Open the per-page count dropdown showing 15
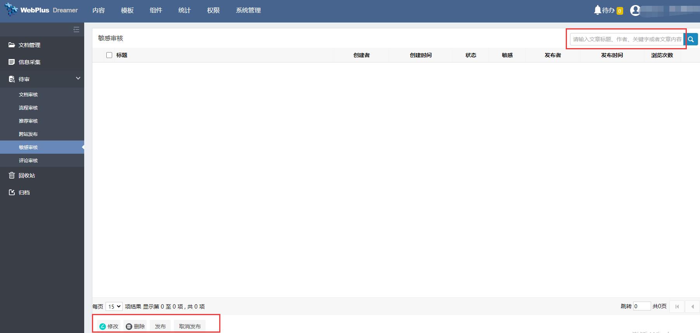Image resolution: width=700 pixels, height=333 pixels. (114, 307)
